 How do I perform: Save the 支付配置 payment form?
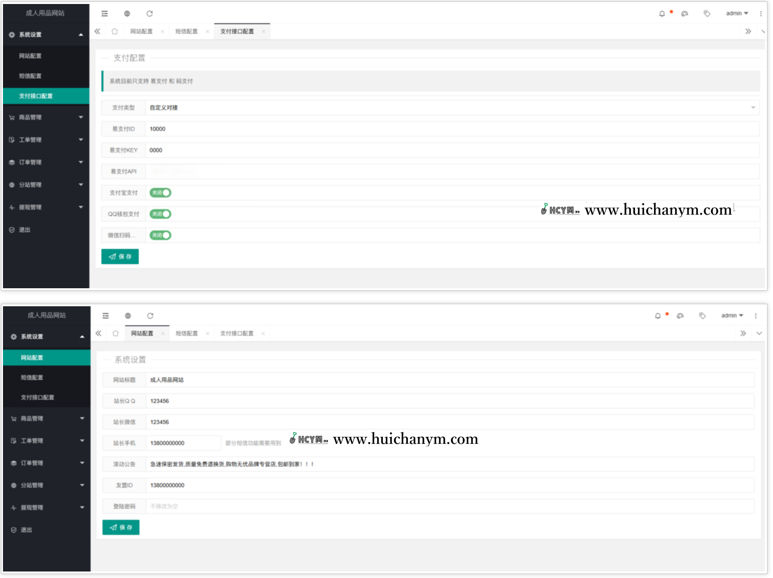click(120, 257)
